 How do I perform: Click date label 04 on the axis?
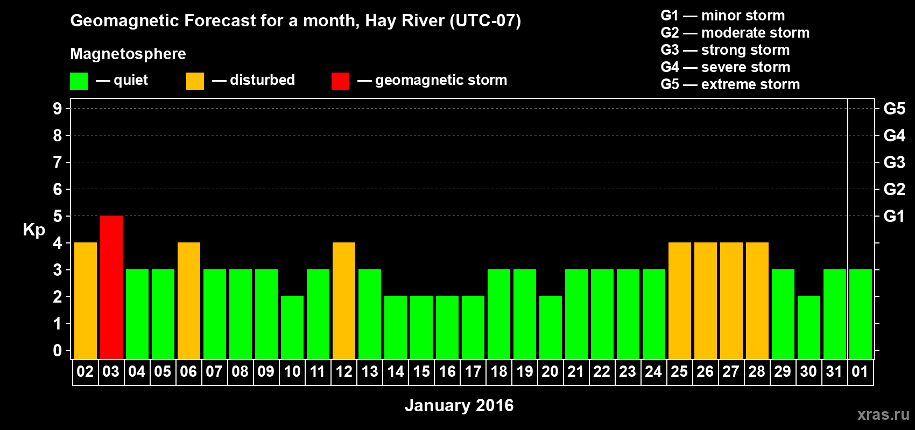(x=137, y=371)
